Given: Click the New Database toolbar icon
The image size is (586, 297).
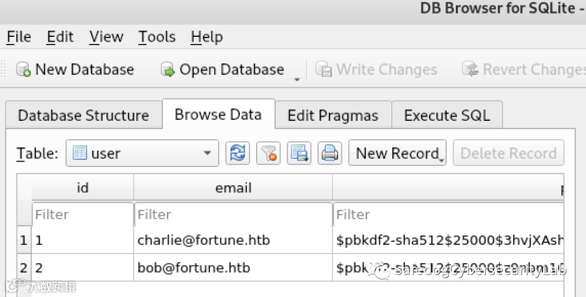Looking at the screenshot, I should coord(23,70).
